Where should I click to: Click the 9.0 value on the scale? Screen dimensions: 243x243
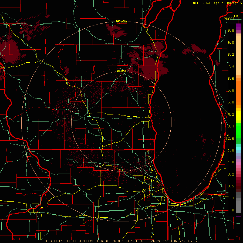click(231, 42)
